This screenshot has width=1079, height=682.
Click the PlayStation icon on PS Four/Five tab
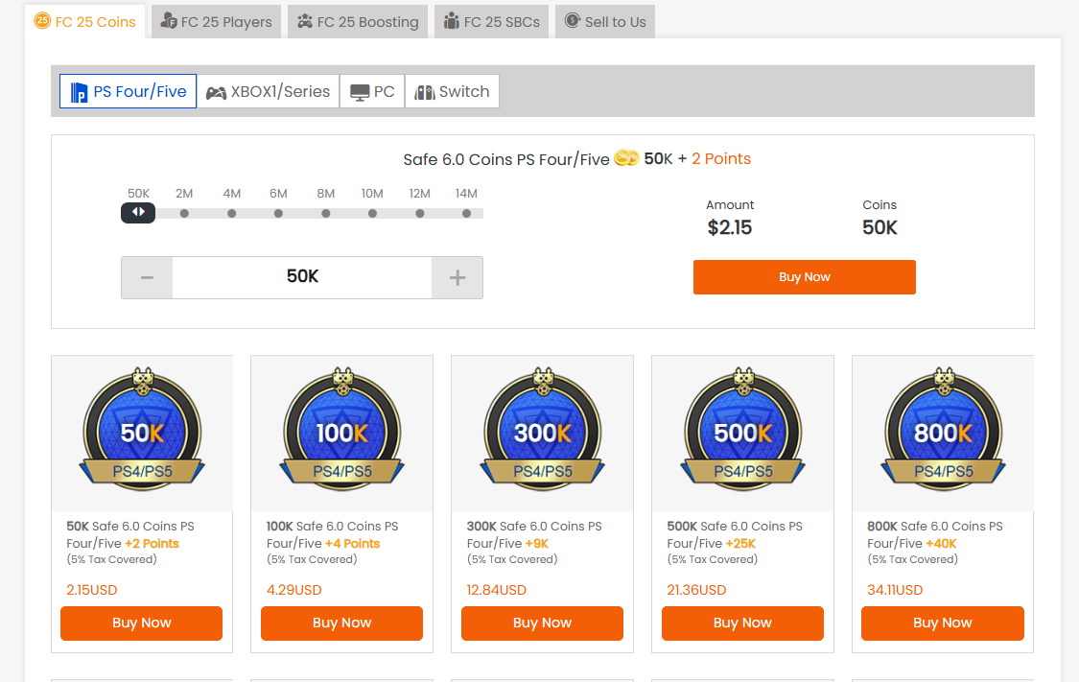click(80, 92)
